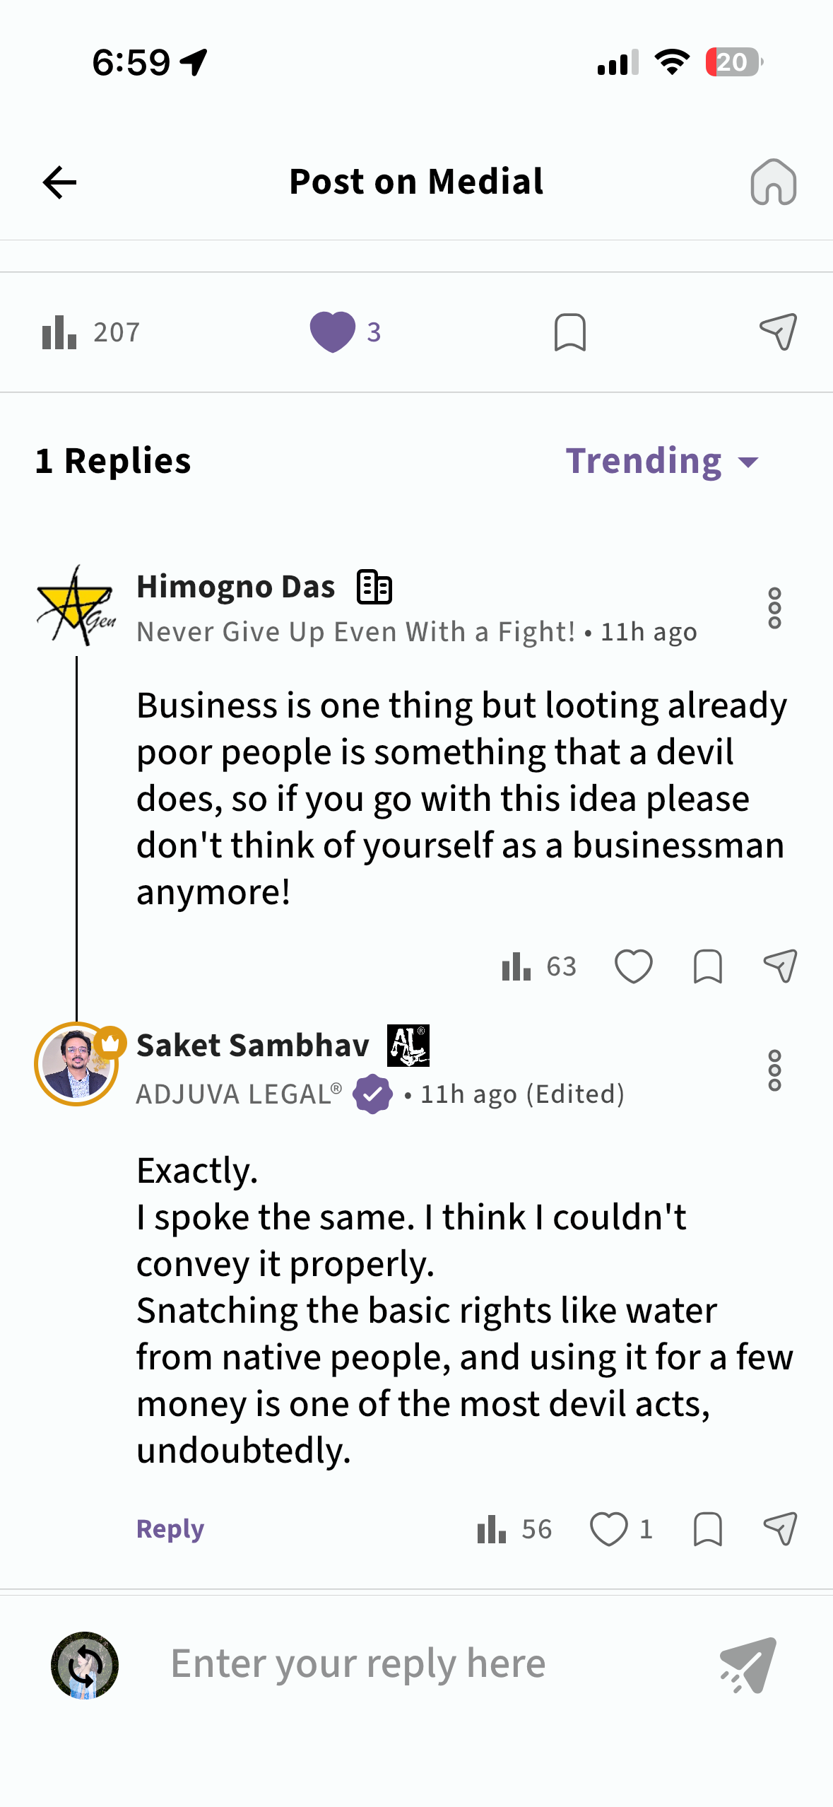Tap the back arrow in header
Image resolution: width=833 pixels, height=1807 pixels.
(59, 183)
